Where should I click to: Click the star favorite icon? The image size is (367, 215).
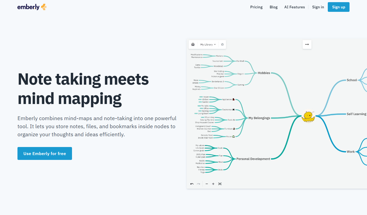coord(222,45)
